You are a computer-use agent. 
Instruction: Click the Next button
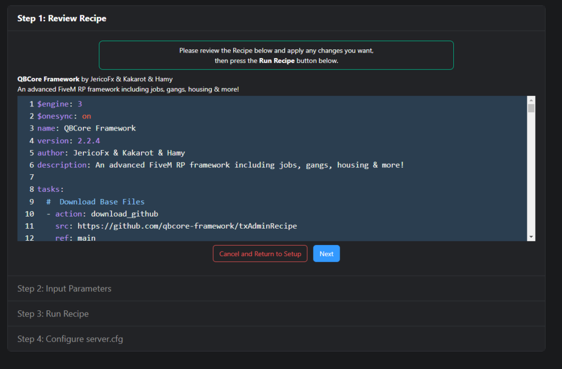click(x=326, y=253)
